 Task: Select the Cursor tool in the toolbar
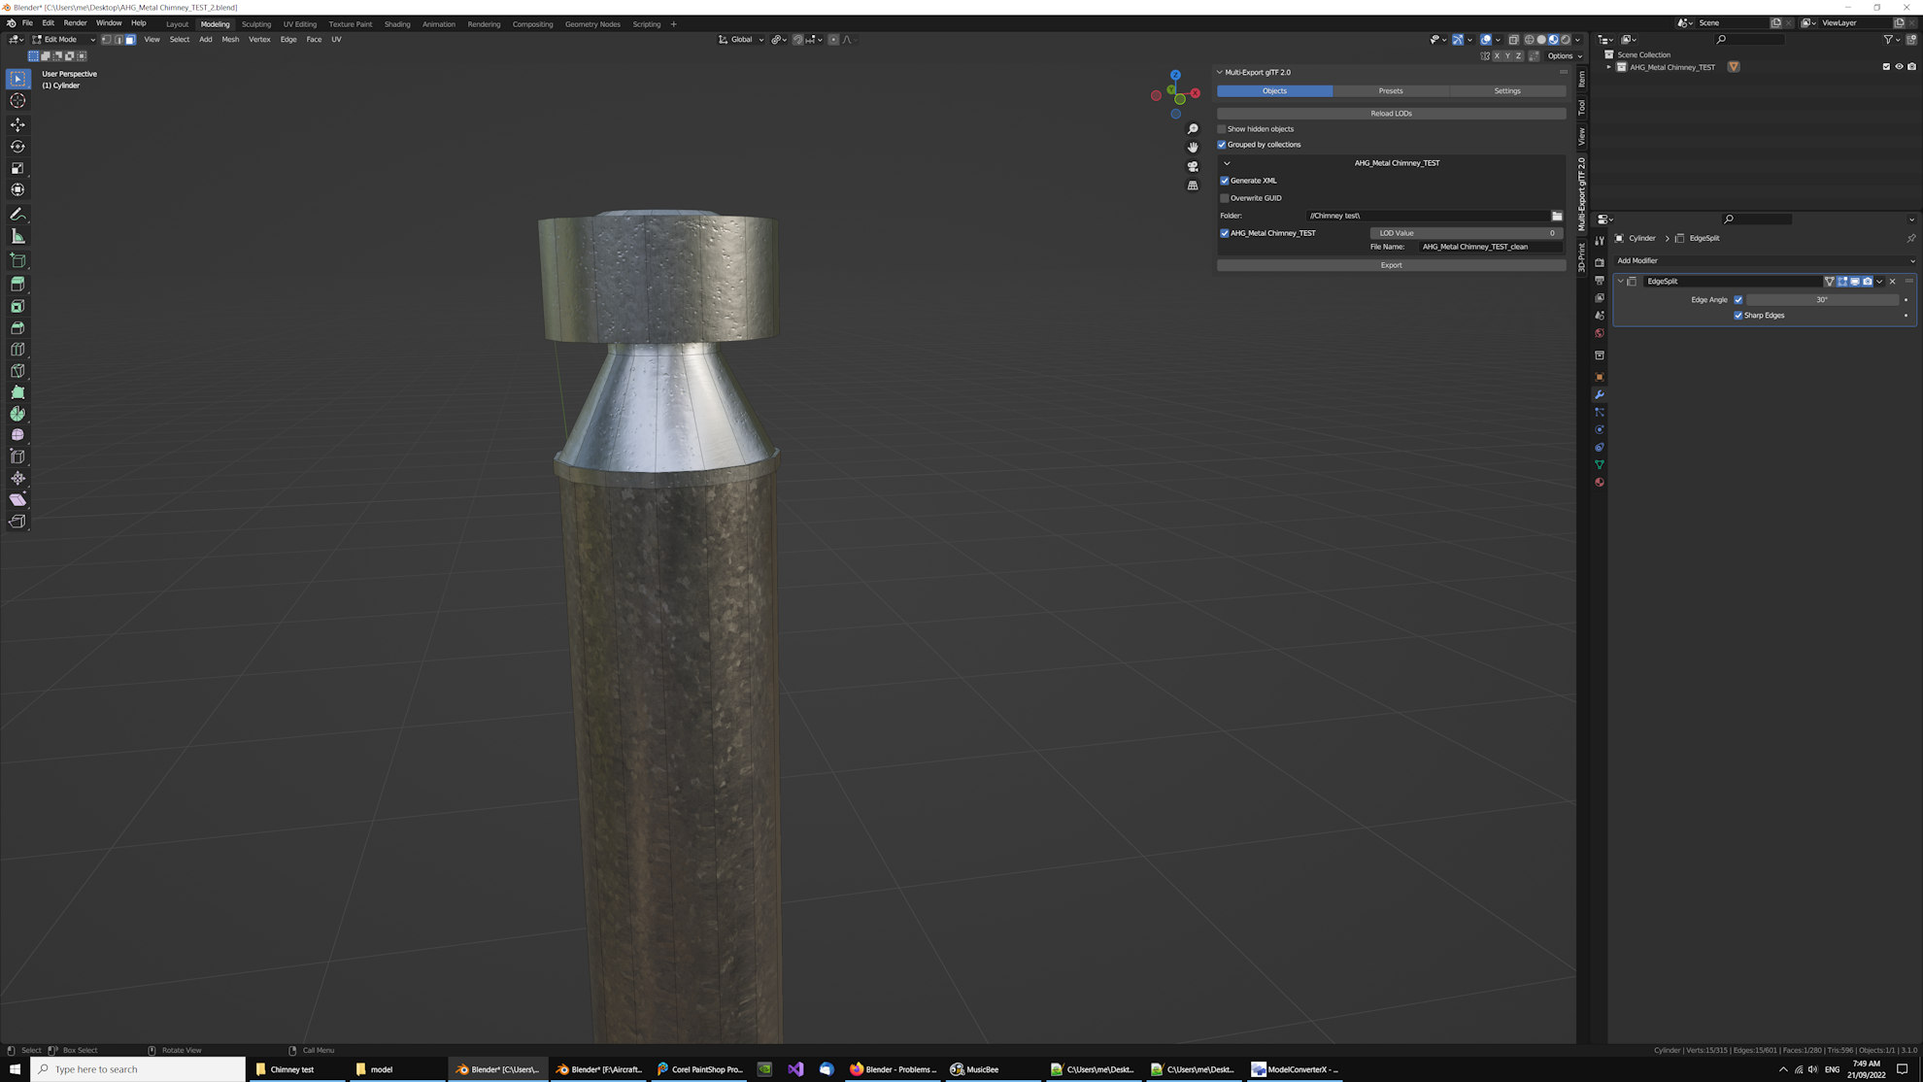(x=17, y=101)
